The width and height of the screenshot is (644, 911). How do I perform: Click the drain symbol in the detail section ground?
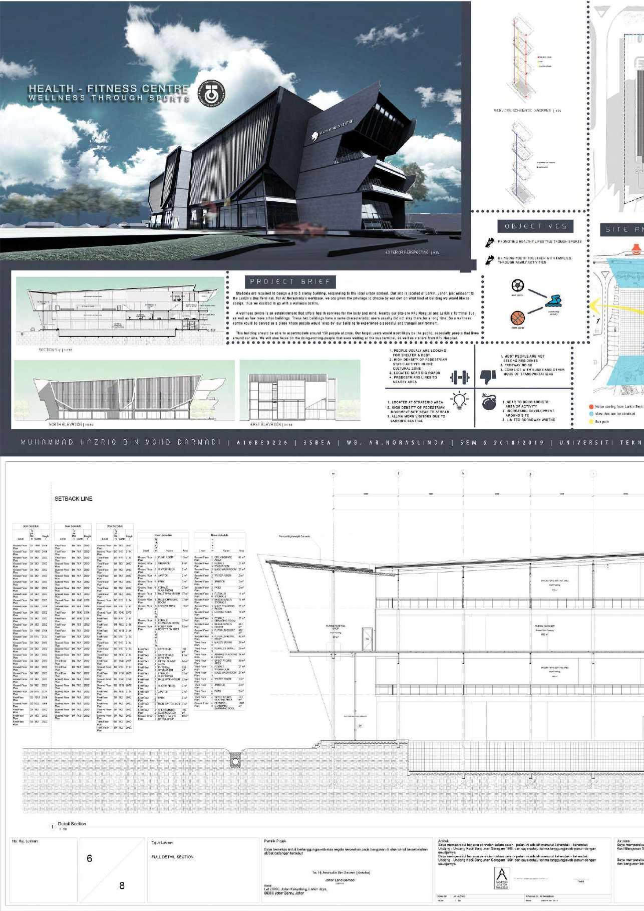coord(235,761)
